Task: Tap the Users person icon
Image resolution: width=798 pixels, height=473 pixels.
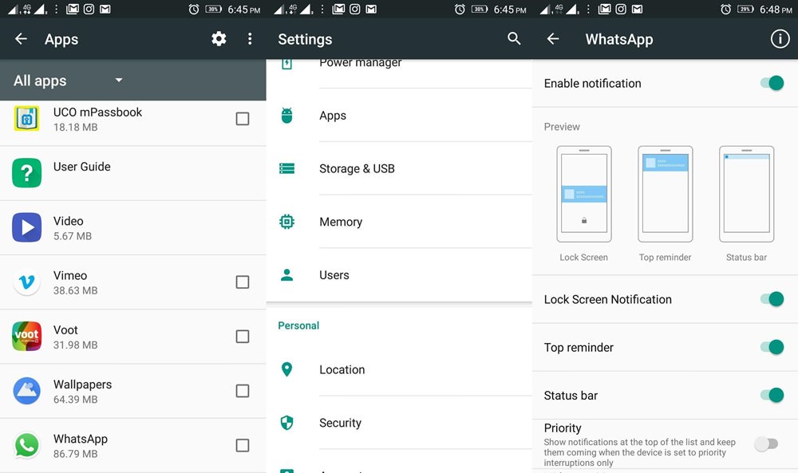Action: [x=287, y=274]
